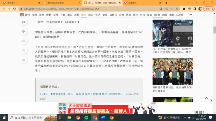
Task: Click the page vertical scrollbar thumb
Action: point(215,30)
